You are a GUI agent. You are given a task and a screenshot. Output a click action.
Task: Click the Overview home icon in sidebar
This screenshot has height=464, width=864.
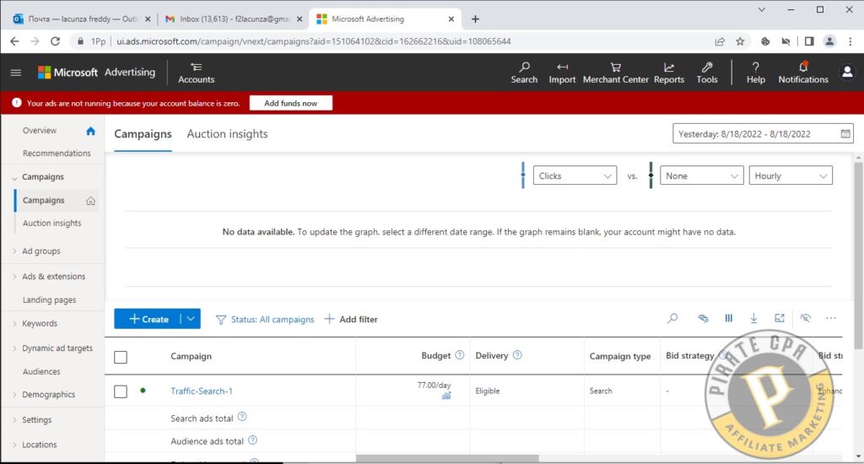point(90,131)
